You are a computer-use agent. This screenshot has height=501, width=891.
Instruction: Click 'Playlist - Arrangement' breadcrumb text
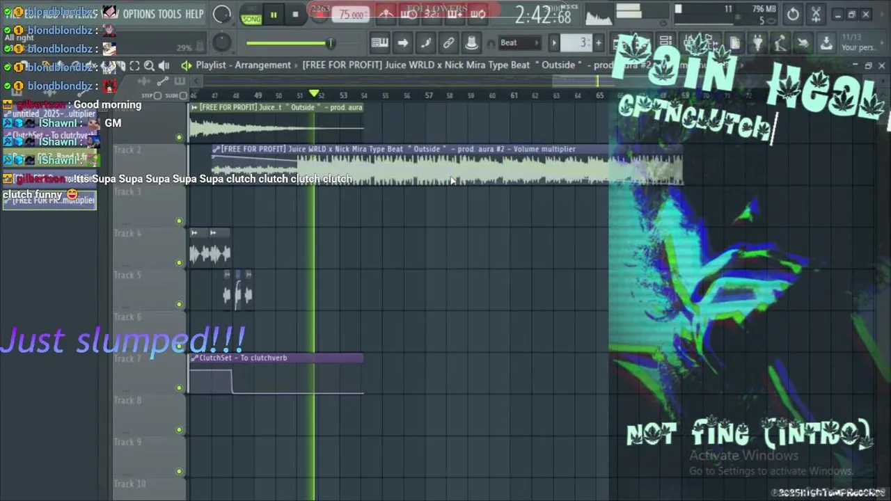pyautogui.click(x=243, y=65)
